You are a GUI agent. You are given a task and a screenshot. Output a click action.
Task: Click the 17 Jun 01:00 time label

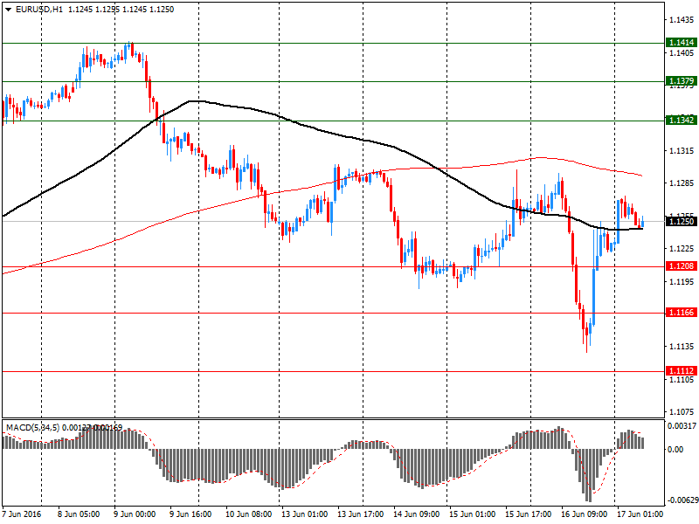coord(640,514)
